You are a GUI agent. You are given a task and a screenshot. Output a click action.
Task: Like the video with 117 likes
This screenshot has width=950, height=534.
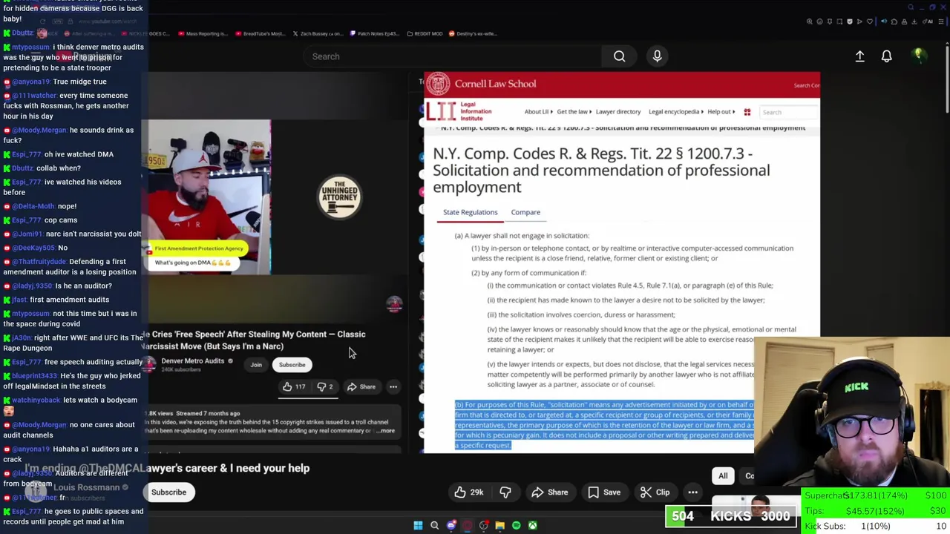[x=294, y=386]
